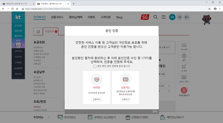
Task: Open the 마이페이지 menu
Action: (40, 17)
